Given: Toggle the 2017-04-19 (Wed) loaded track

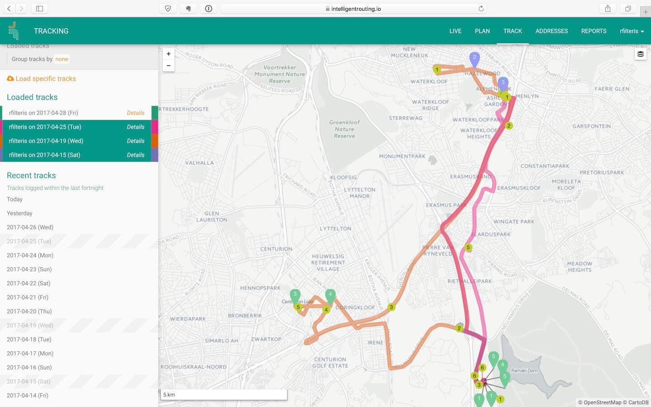Looking at the screenshot, I should 46,141.
